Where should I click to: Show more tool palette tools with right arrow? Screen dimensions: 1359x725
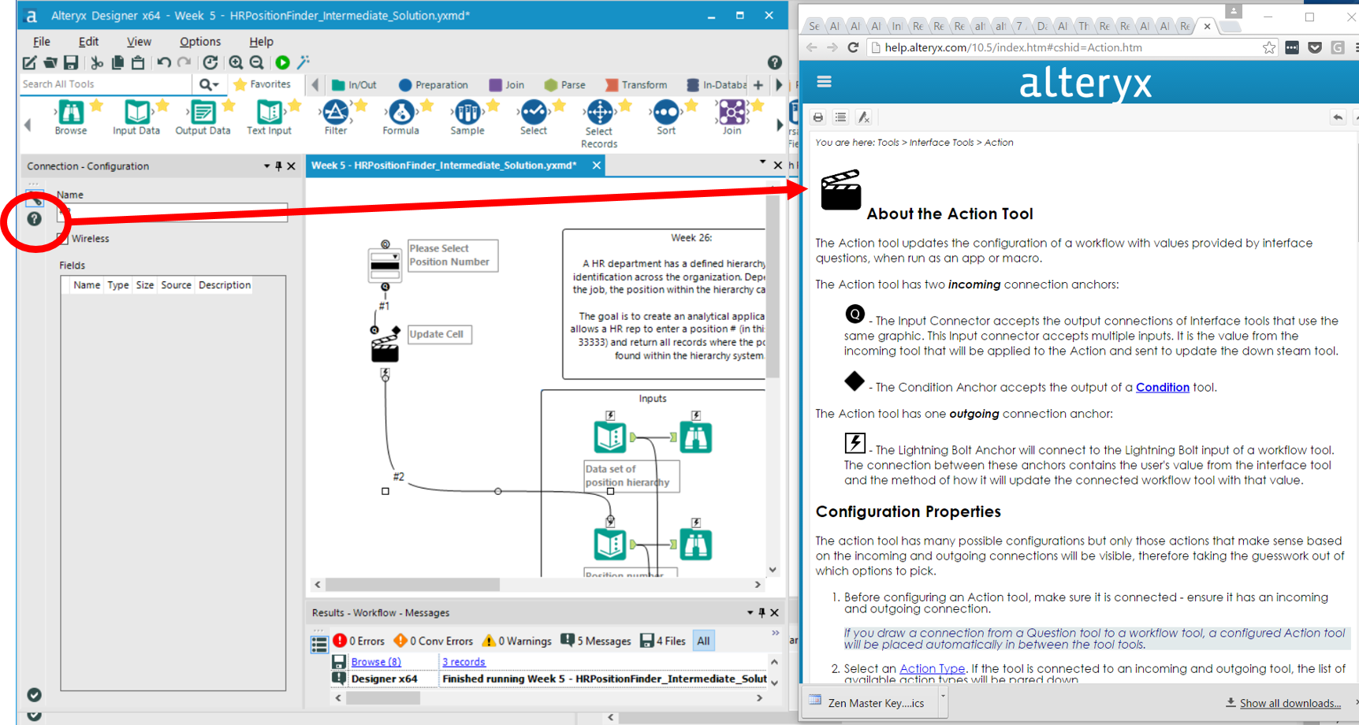(x=780, y=125)
